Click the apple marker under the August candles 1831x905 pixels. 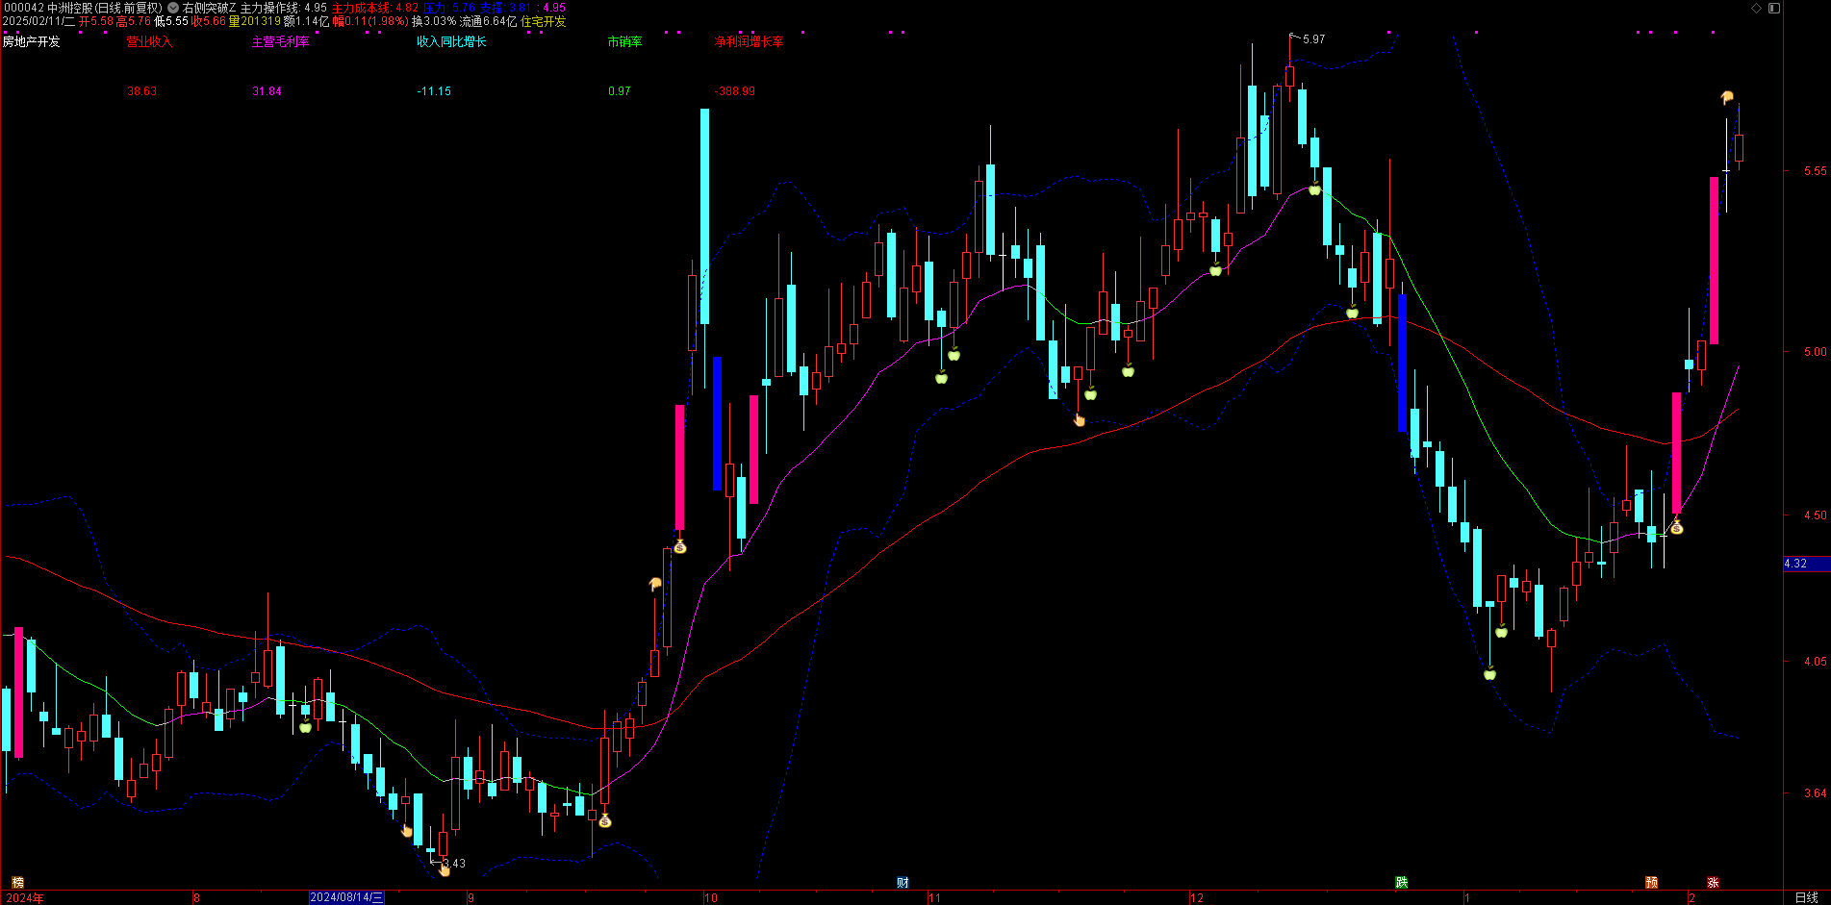coord(305,726)
